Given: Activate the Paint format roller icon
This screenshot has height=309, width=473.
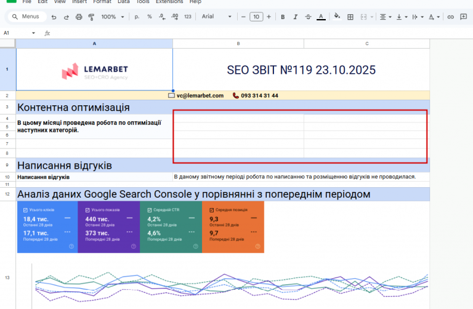Looking at the screenshot, I should point(91,17).
